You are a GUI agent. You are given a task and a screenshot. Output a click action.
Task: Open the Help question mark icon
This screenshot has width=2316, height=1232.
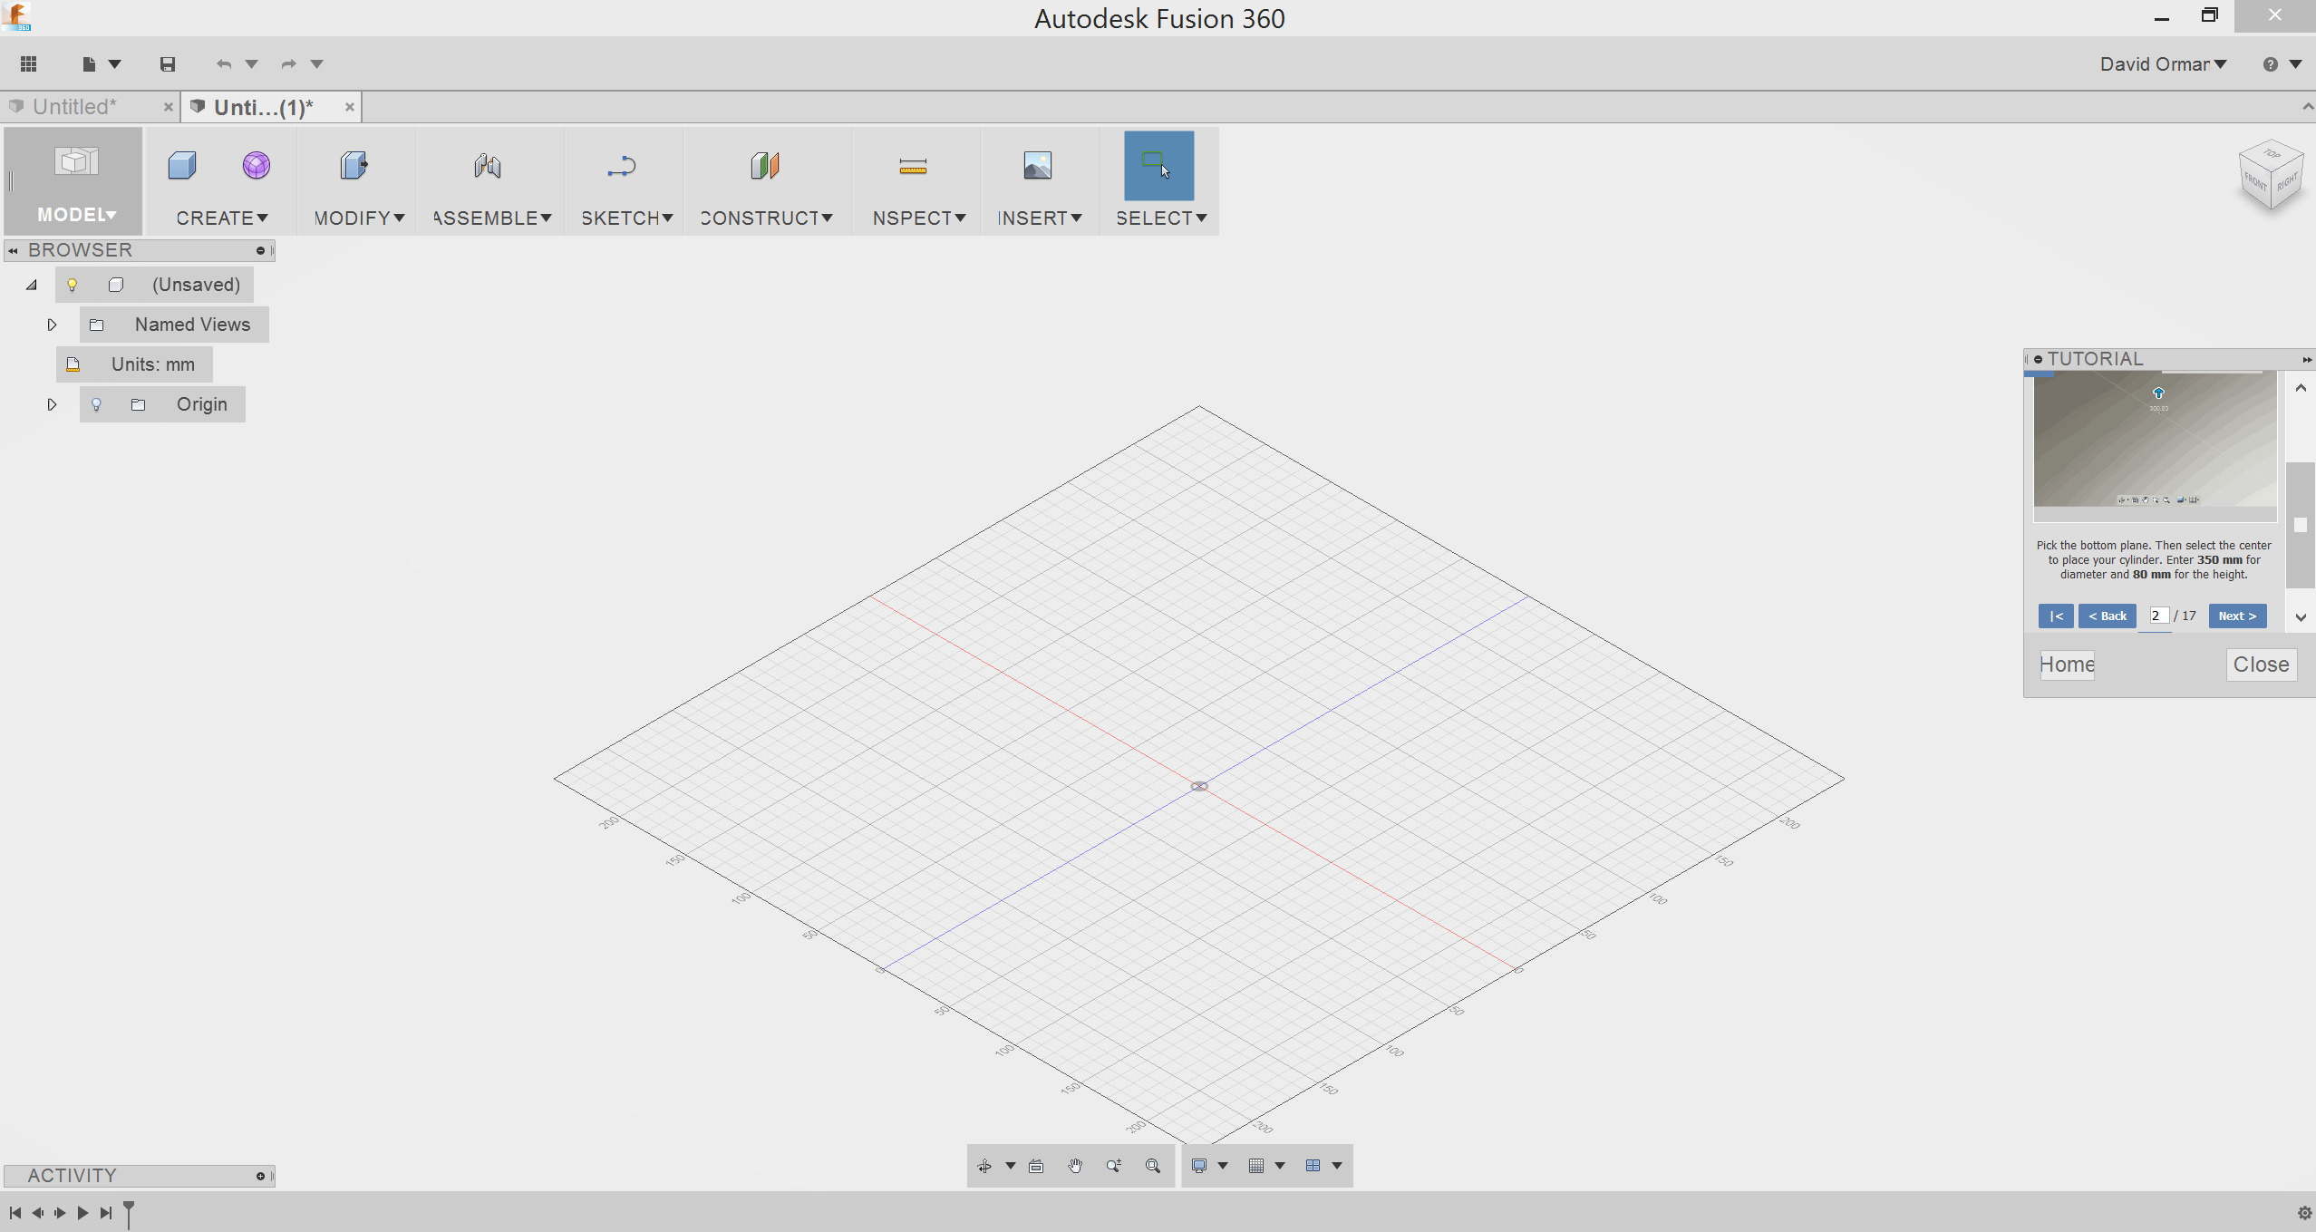pos(2271,63)
